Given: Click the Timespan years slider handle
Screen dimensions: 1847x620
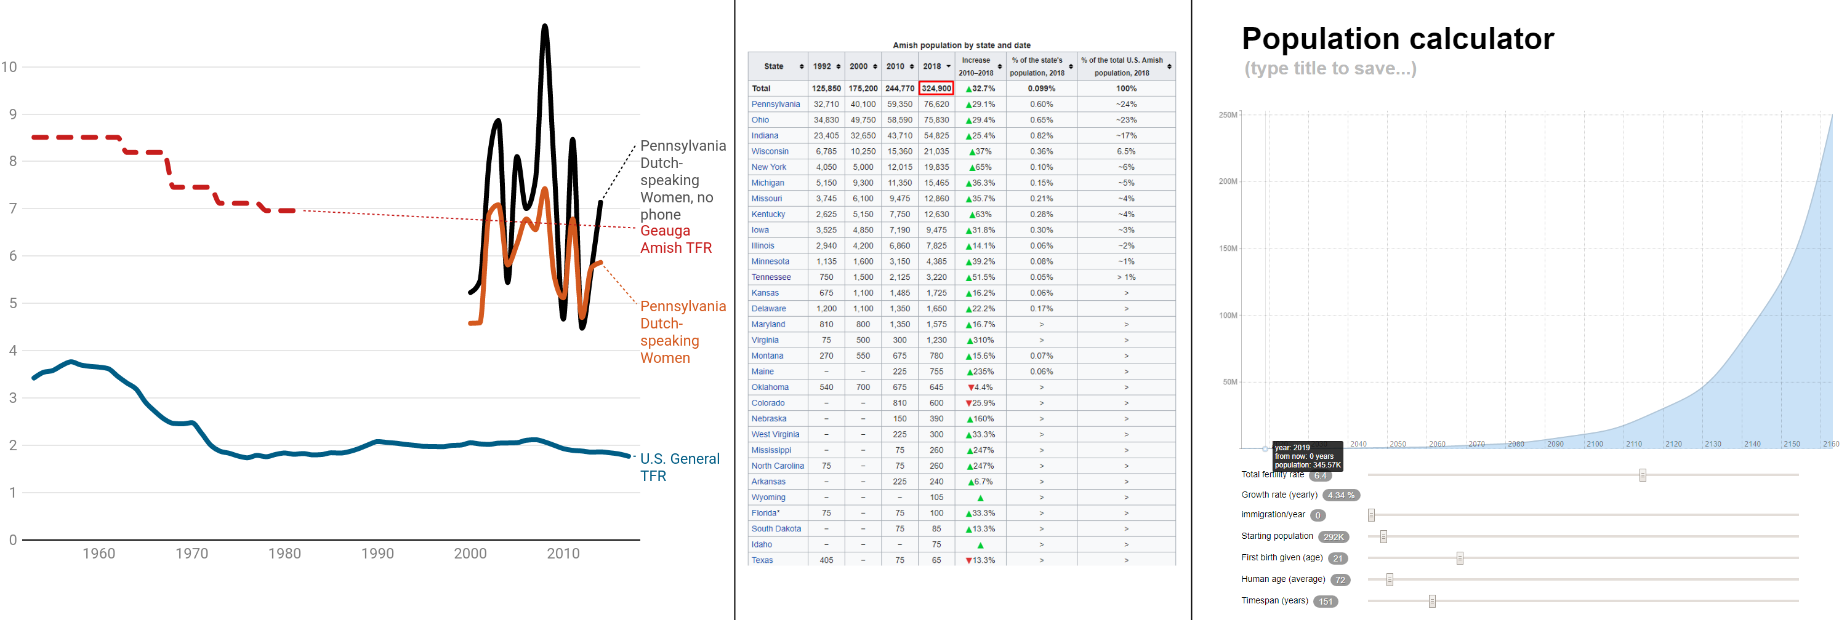Looking at the screenshot, I should tap(1431, 601).
